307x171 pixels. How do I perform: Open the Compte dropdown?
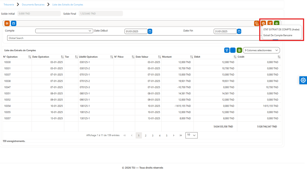pos(64,31)
